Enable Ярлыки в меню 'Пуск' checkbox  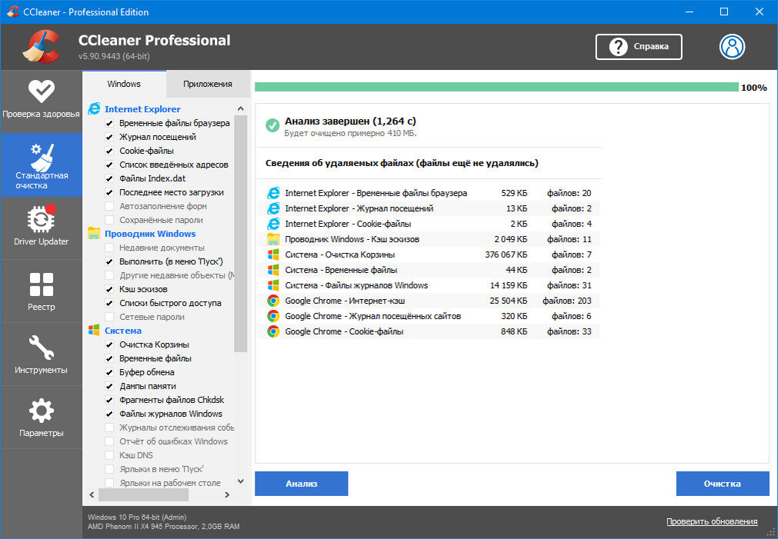[109, 469]
